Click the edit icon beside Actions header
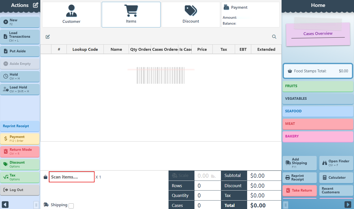 coord(36,5)
